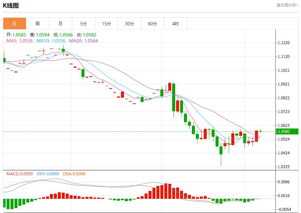Select the 15分 timeframe
This screenshot has width=301, height=213.
[106, 23]
